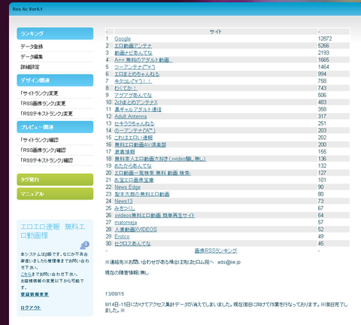
Task: Open the News Edge link in row 22
Action: 127,187
